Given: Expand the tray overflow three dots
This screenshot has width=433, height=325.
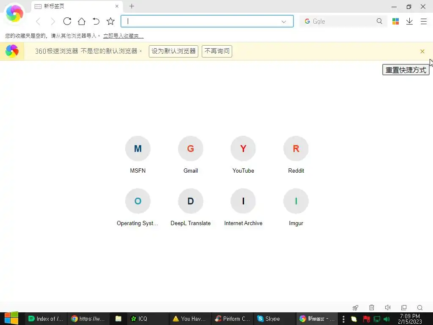Looking at the screenshot, I should [343, 319].
